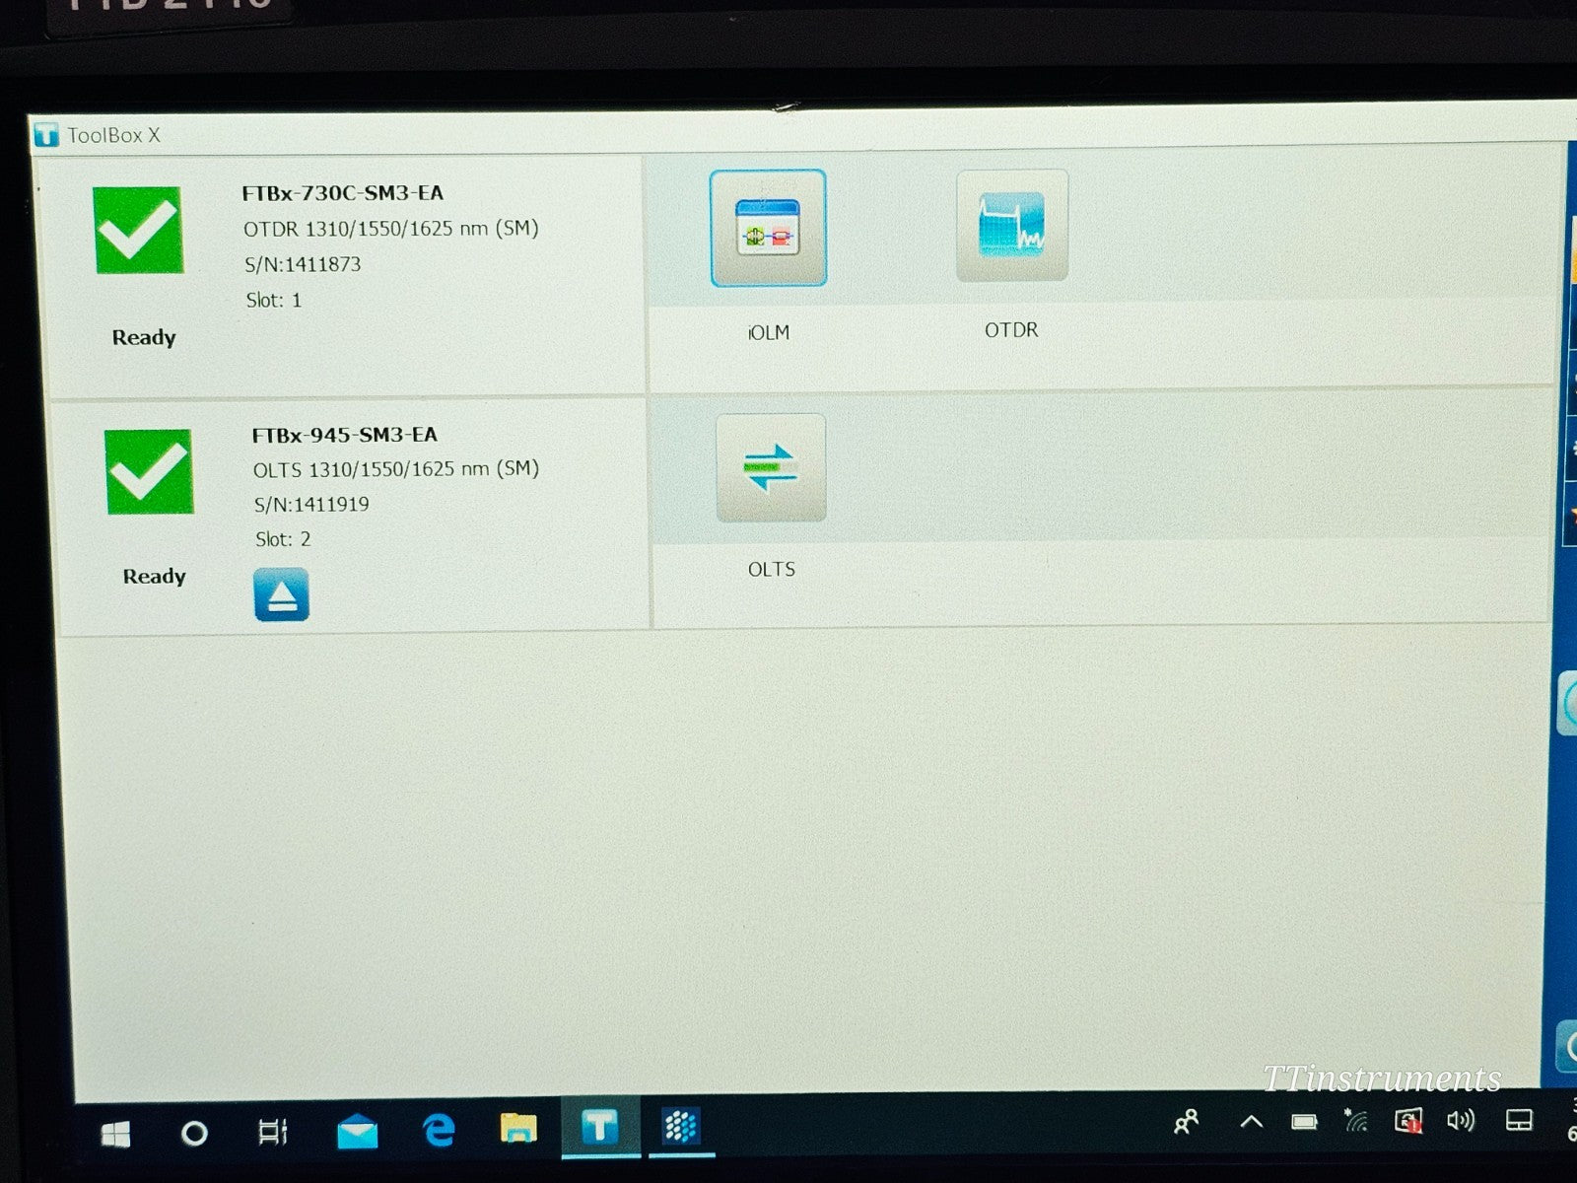The height and width of the screenshot is (1183, 1577).
Task: Open Cortana search circle on taskbar
Action: point(194,1133)
